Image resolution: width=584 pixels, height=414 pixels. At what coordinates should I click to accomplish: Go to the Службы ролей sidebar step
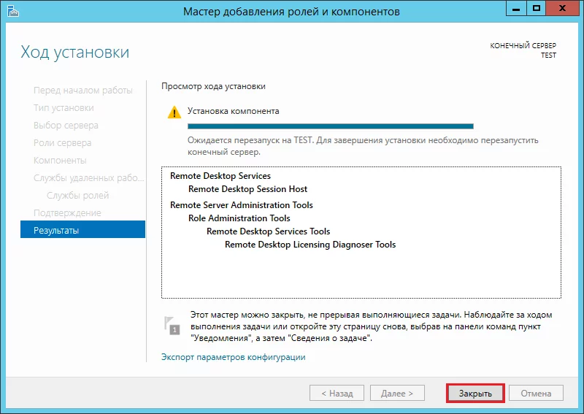[77, 195]
